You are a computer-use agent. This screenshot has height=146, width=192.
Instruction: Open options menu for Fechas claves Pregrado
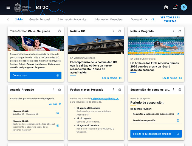tap(113, 89)
